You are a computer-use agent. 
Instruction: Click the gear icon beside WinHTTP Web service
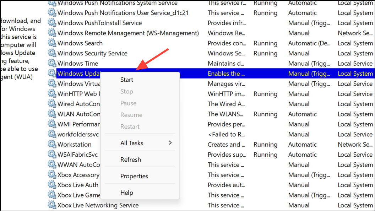click(52, 93)
